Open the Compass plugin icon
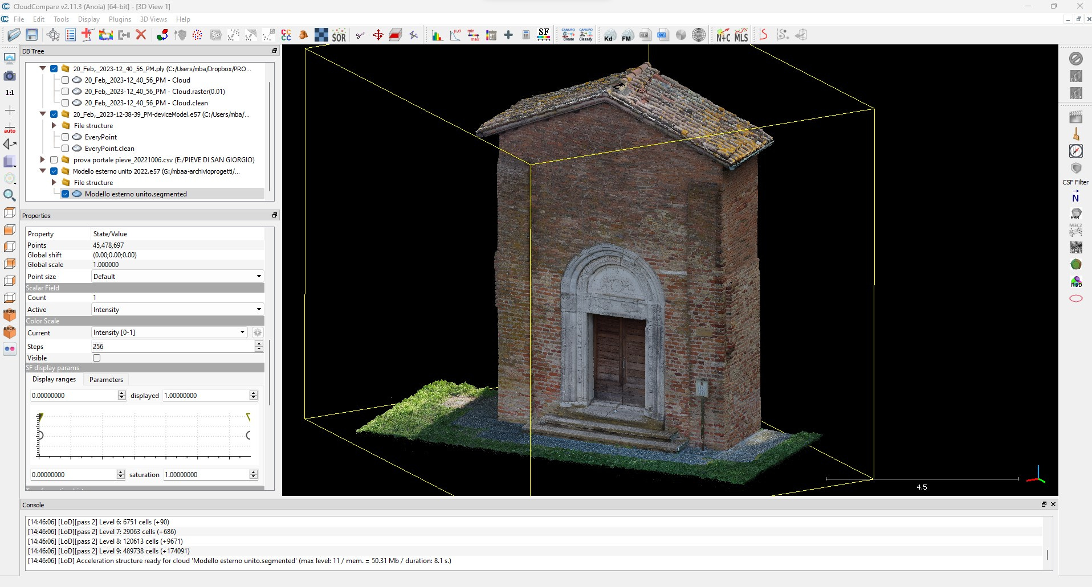The height and width of the screenshot is (587, 1092). [x=1075, y=151]
